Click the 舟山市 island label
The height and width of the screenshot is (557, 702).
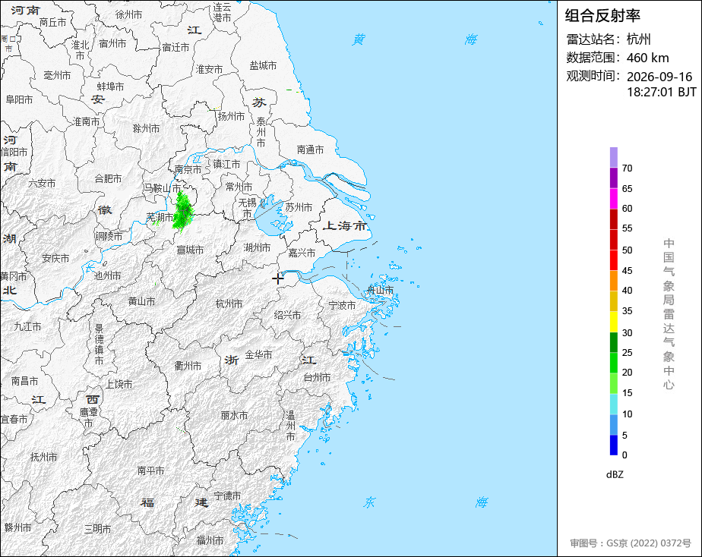pos(380,290)
